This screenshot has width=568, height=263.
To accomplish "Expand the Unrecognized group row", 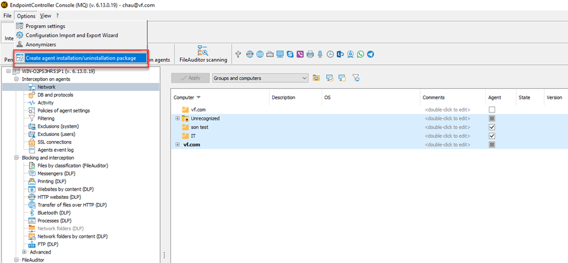I will (x=178, y=118).
